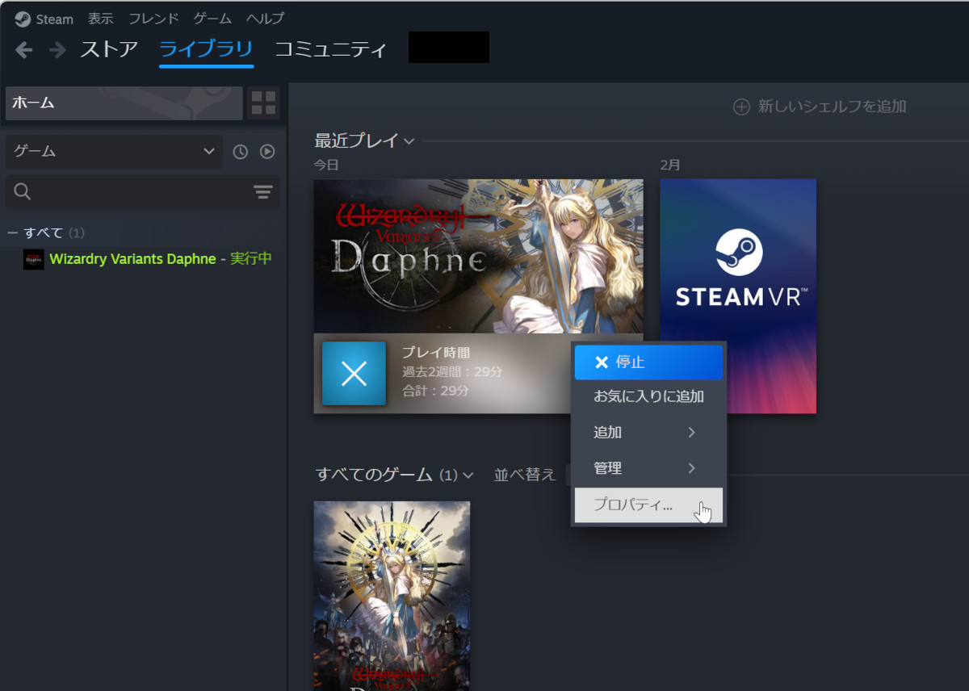Screen dimensions: 969x691
Task: Switch to the ストア tab
Action: [109, 49]
